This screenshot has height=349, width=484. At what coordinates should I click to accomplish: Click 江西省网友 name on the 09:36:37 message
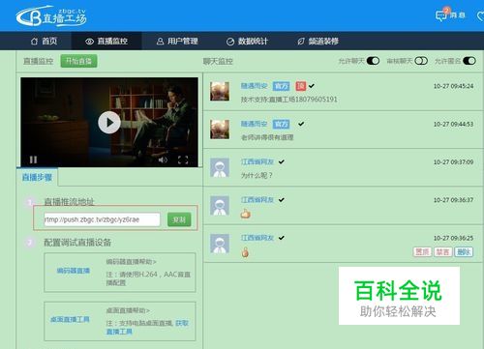tap(257, 200)
